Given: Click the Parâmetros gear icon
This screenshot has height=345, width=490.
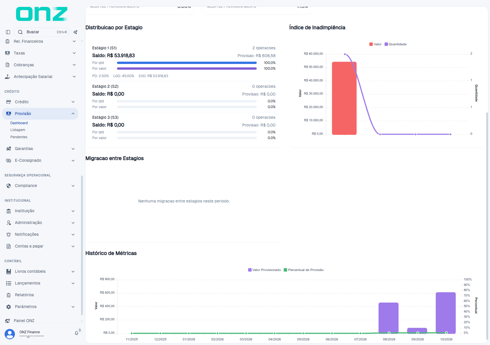Looking at the screenshot, I should pos(9,307).
